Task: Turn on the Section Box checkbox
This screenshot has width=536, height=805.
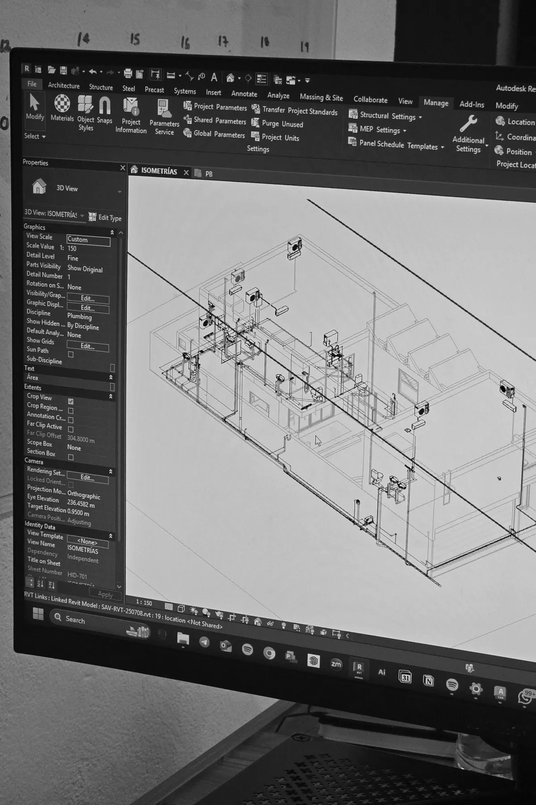Action: click(71, 457)
